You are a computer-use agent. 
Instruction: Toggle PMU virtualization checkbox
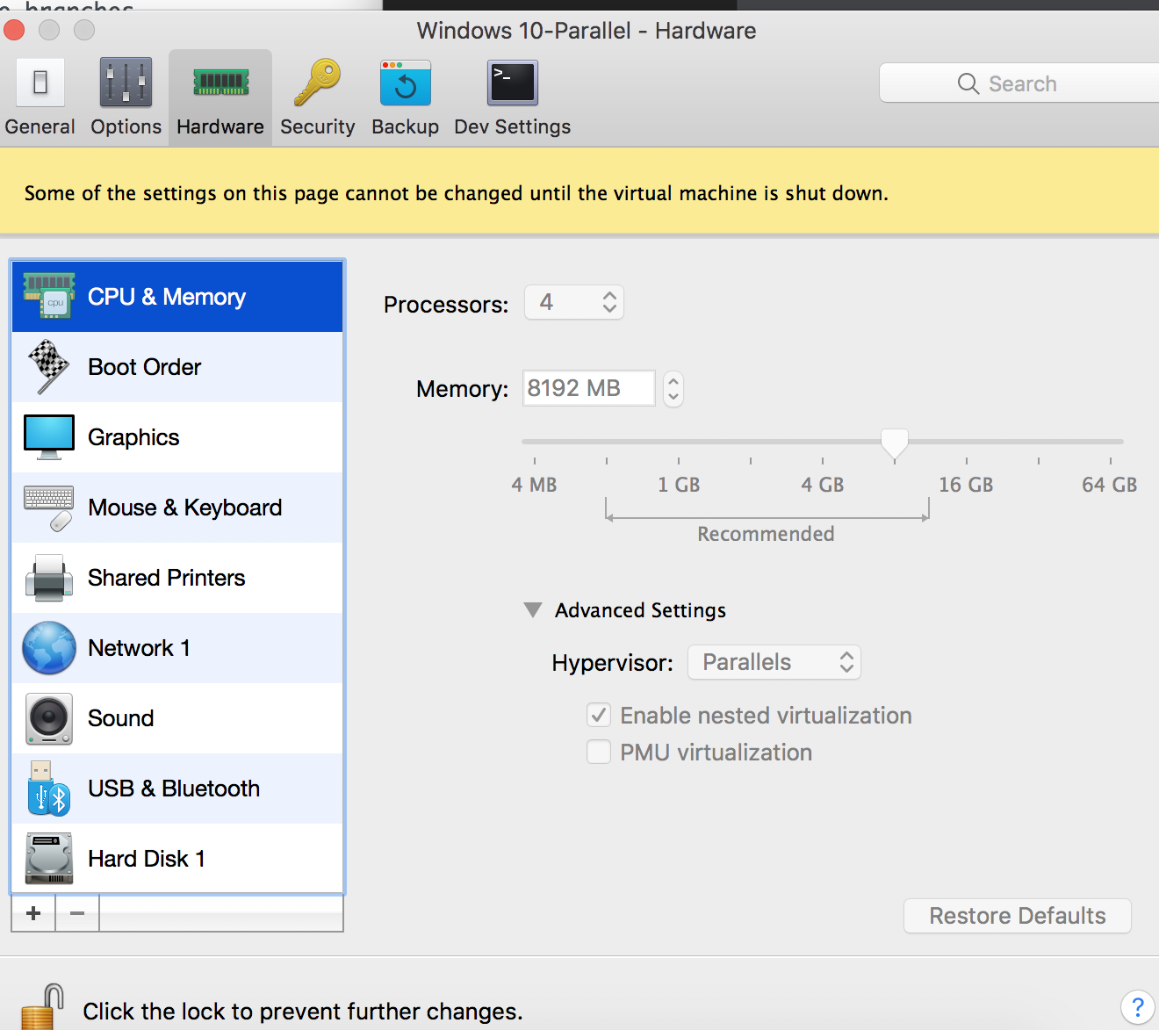599,752
